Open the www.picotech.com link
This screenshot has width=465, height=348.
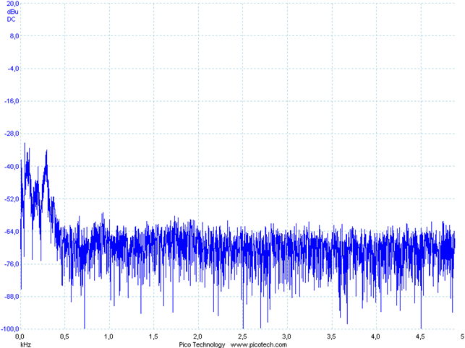(x=259, y=344)
